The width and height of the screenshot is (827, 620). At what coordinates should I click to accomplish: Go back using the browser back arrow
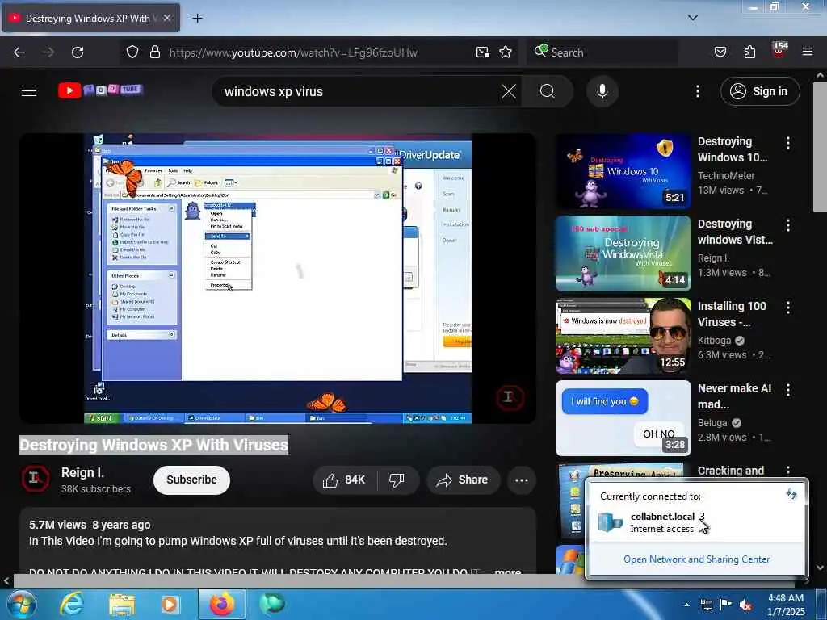point(19,52)
